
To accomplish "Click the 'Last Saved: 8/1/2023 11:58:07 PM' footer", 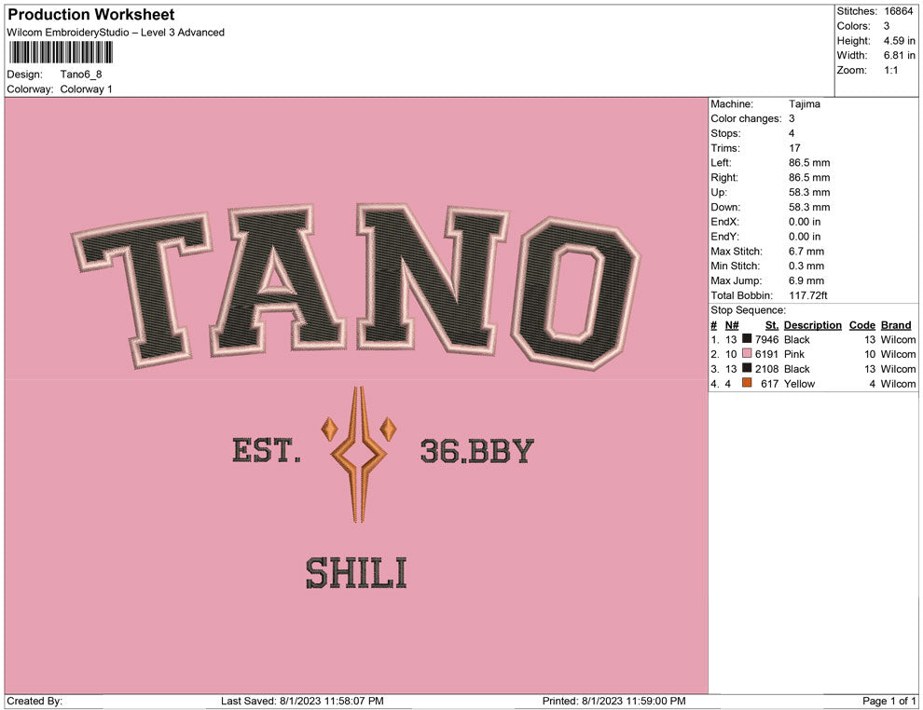I will click(x=302, y=701).
